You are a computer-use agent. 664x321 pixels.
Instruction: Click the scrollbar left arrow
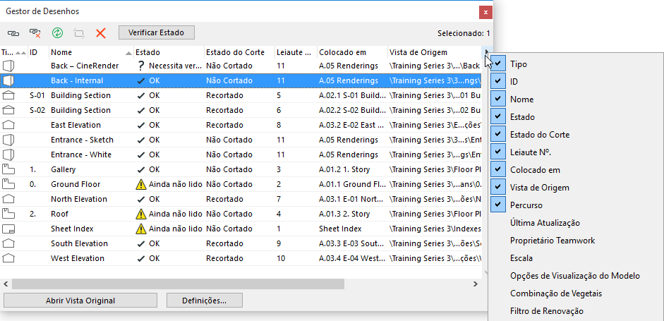pyautogui.click(x=6, y=284)
